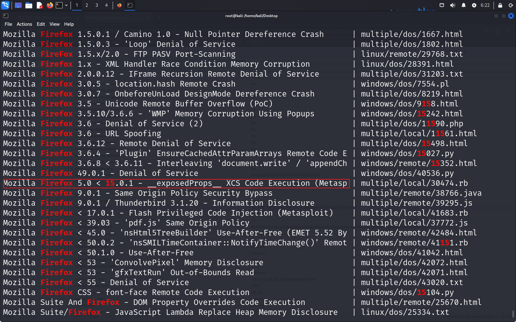This screenshot has width=516, height=322.
Task: Click the 'Firefox 3.6 - URL Spoofing' line
Action: click(82, 133)
